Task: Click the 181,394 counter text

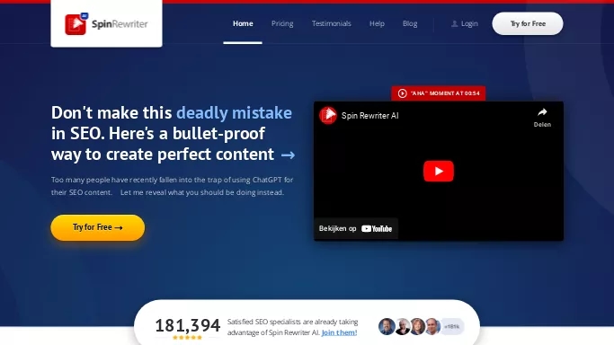Action: (188, 325)
